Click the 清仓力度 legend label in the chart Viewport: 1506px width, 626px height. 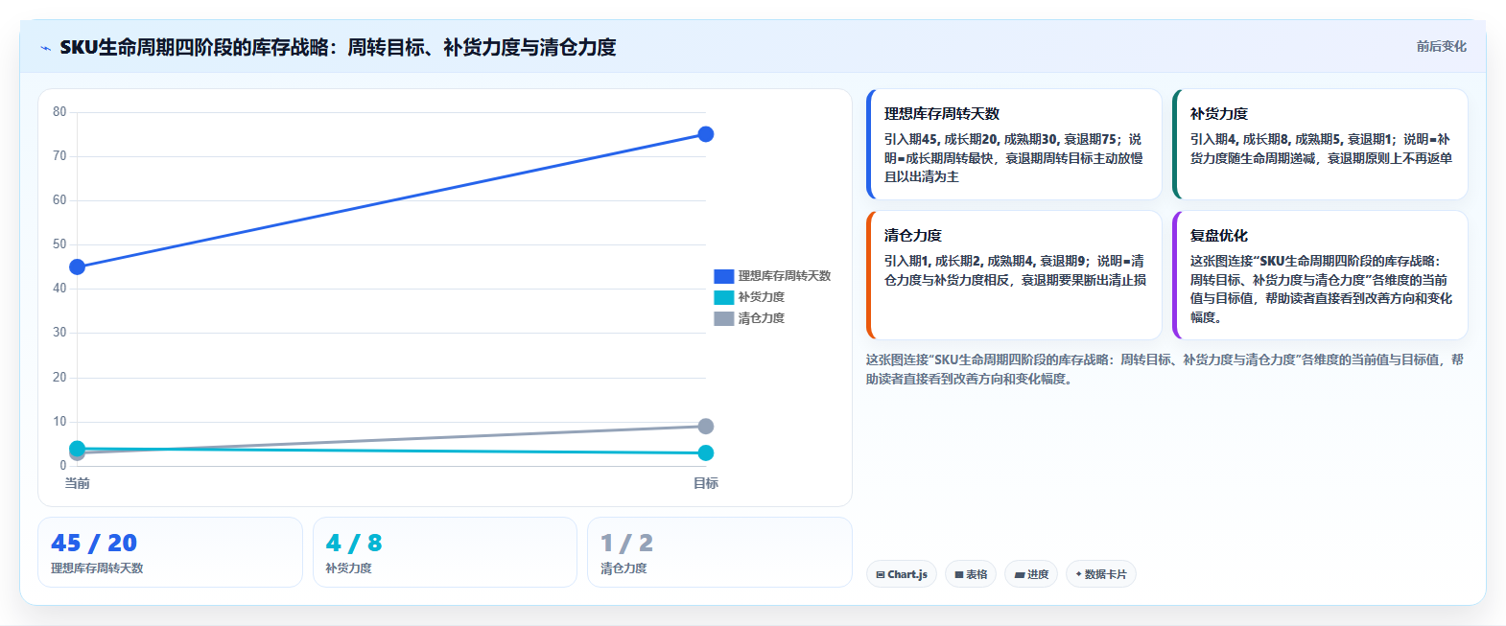point(761,318)
